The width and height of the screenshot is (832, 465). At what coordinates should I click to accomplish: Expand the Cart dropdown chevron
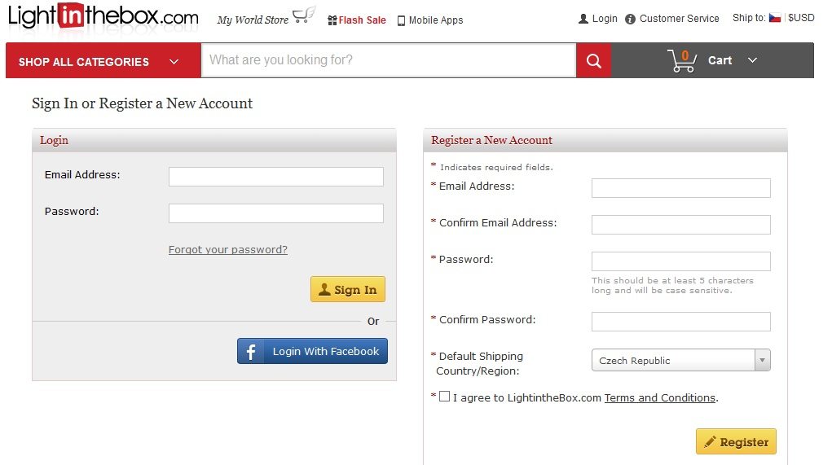click(752, 60)
